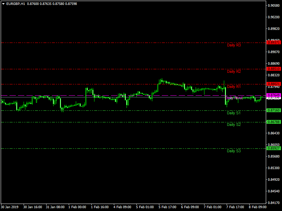Select the Daily S2 label
Viewport: 282px width, 211px height.
(234, 124)
